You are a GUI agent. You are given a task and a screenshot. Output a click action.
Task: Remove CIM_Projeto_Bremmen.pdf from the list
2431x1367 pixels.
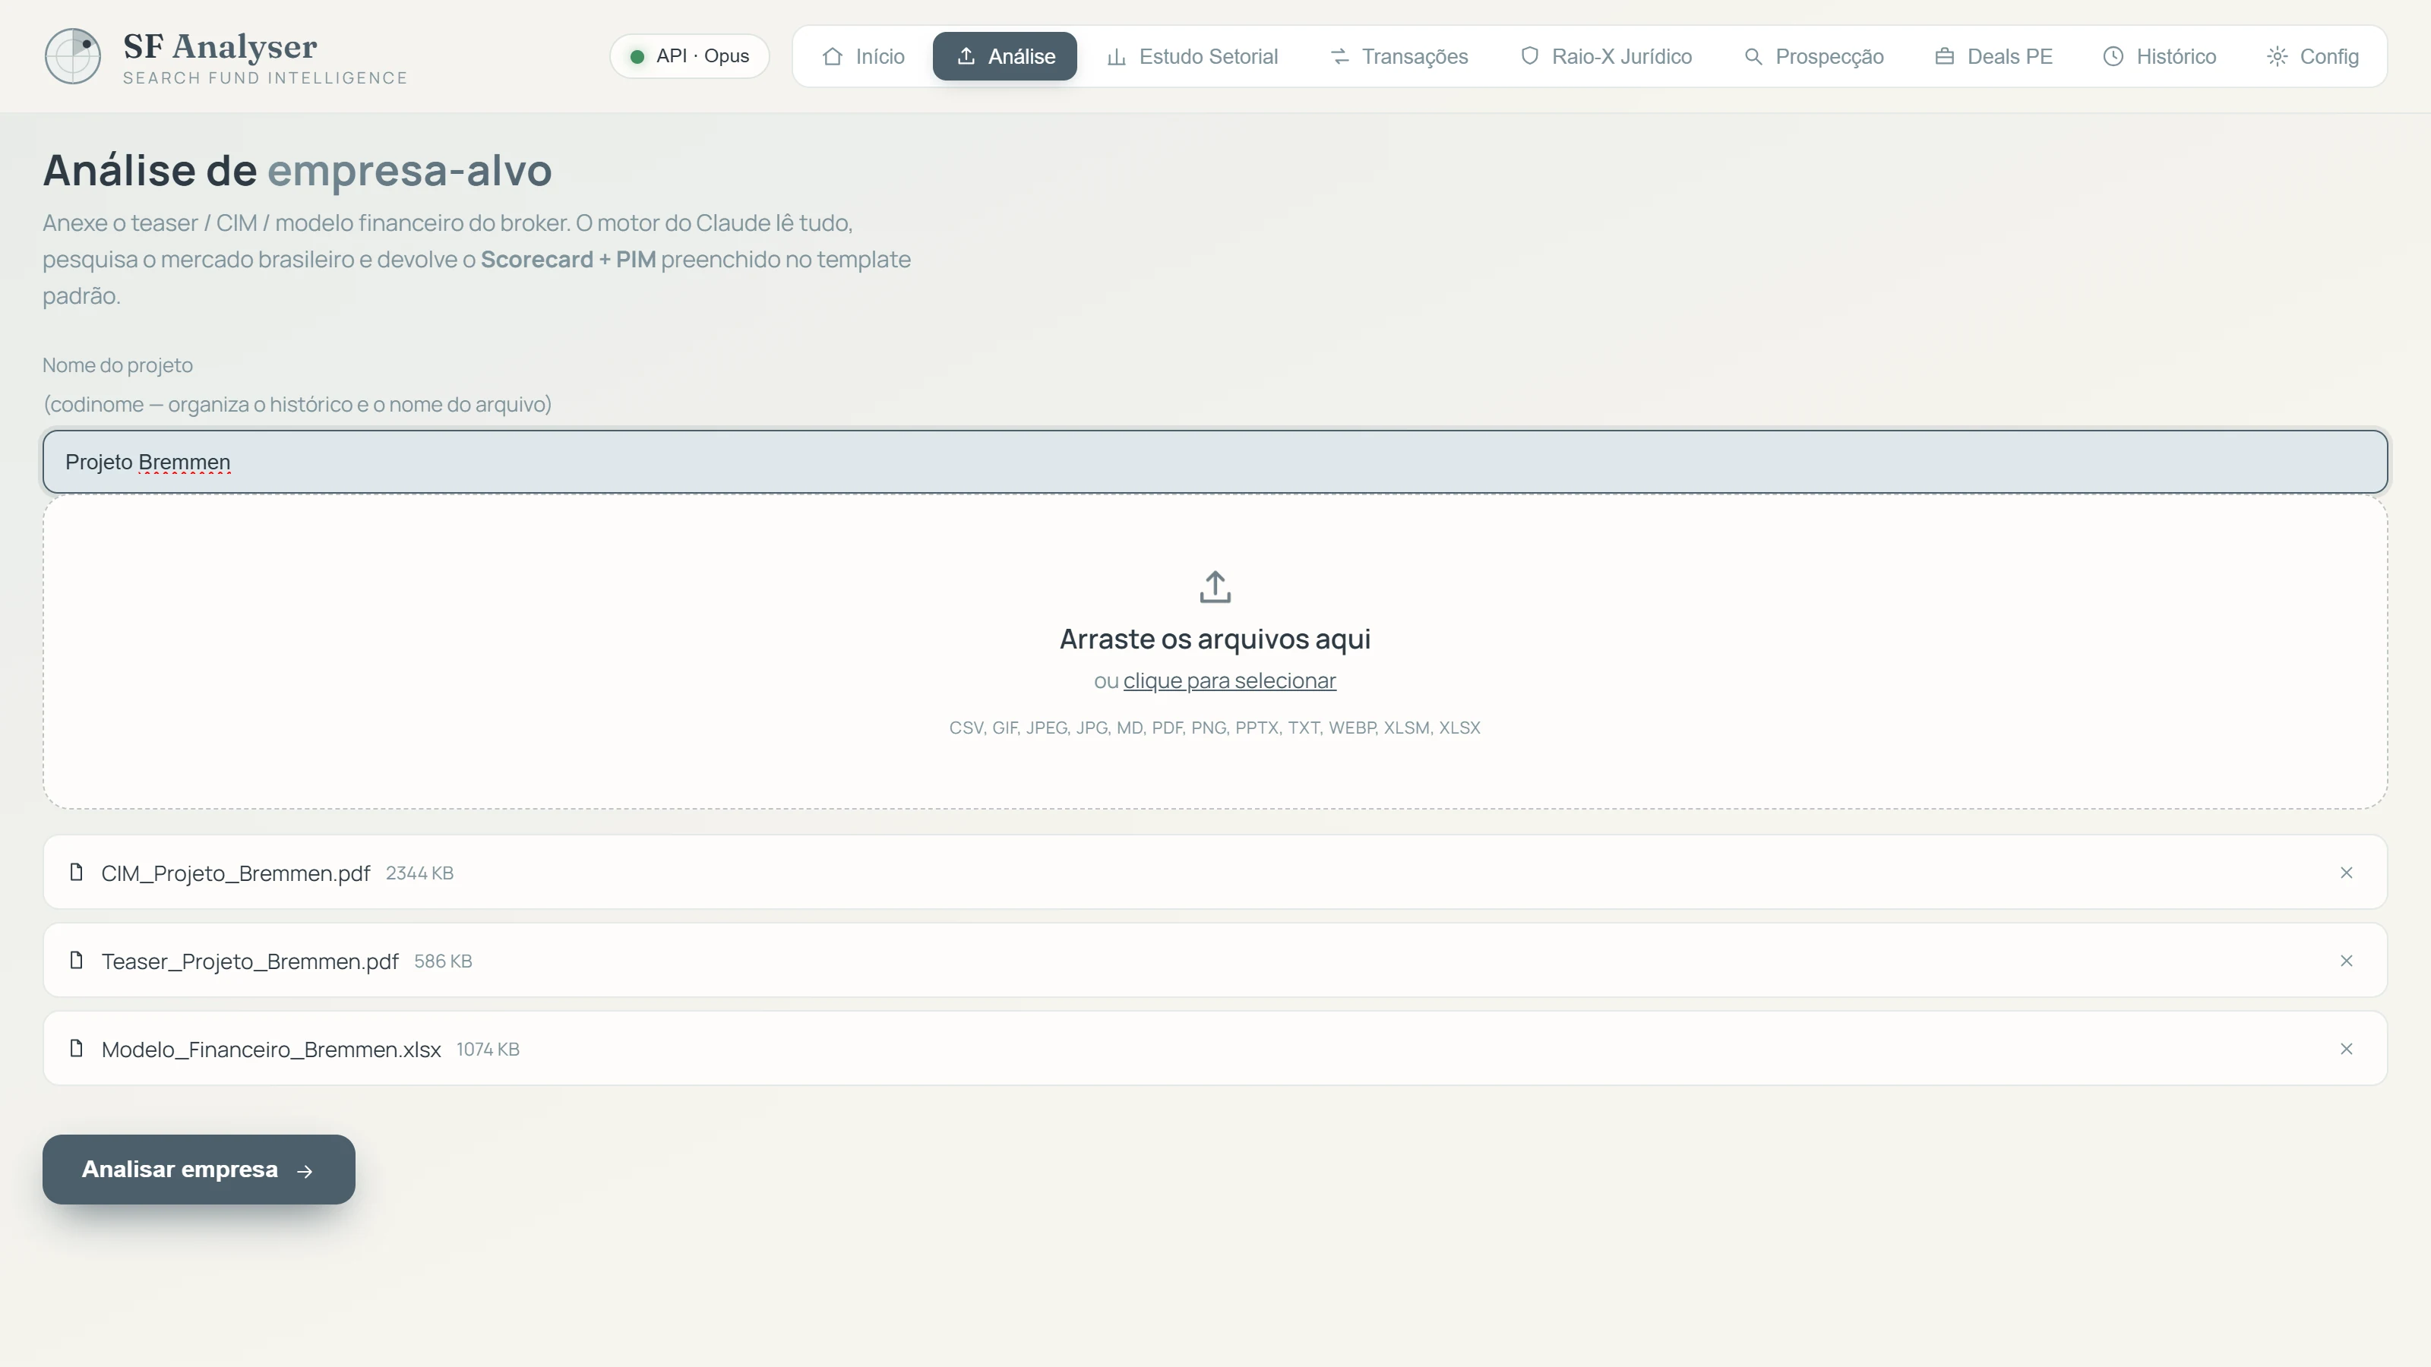(x=2346, y=873)
